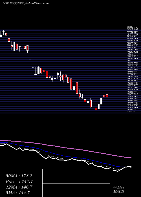Image resolution: width=141 pixels, height=197 pixels.
Task: Click the Price : 147.7 label
Action: (x=19, y=182)
